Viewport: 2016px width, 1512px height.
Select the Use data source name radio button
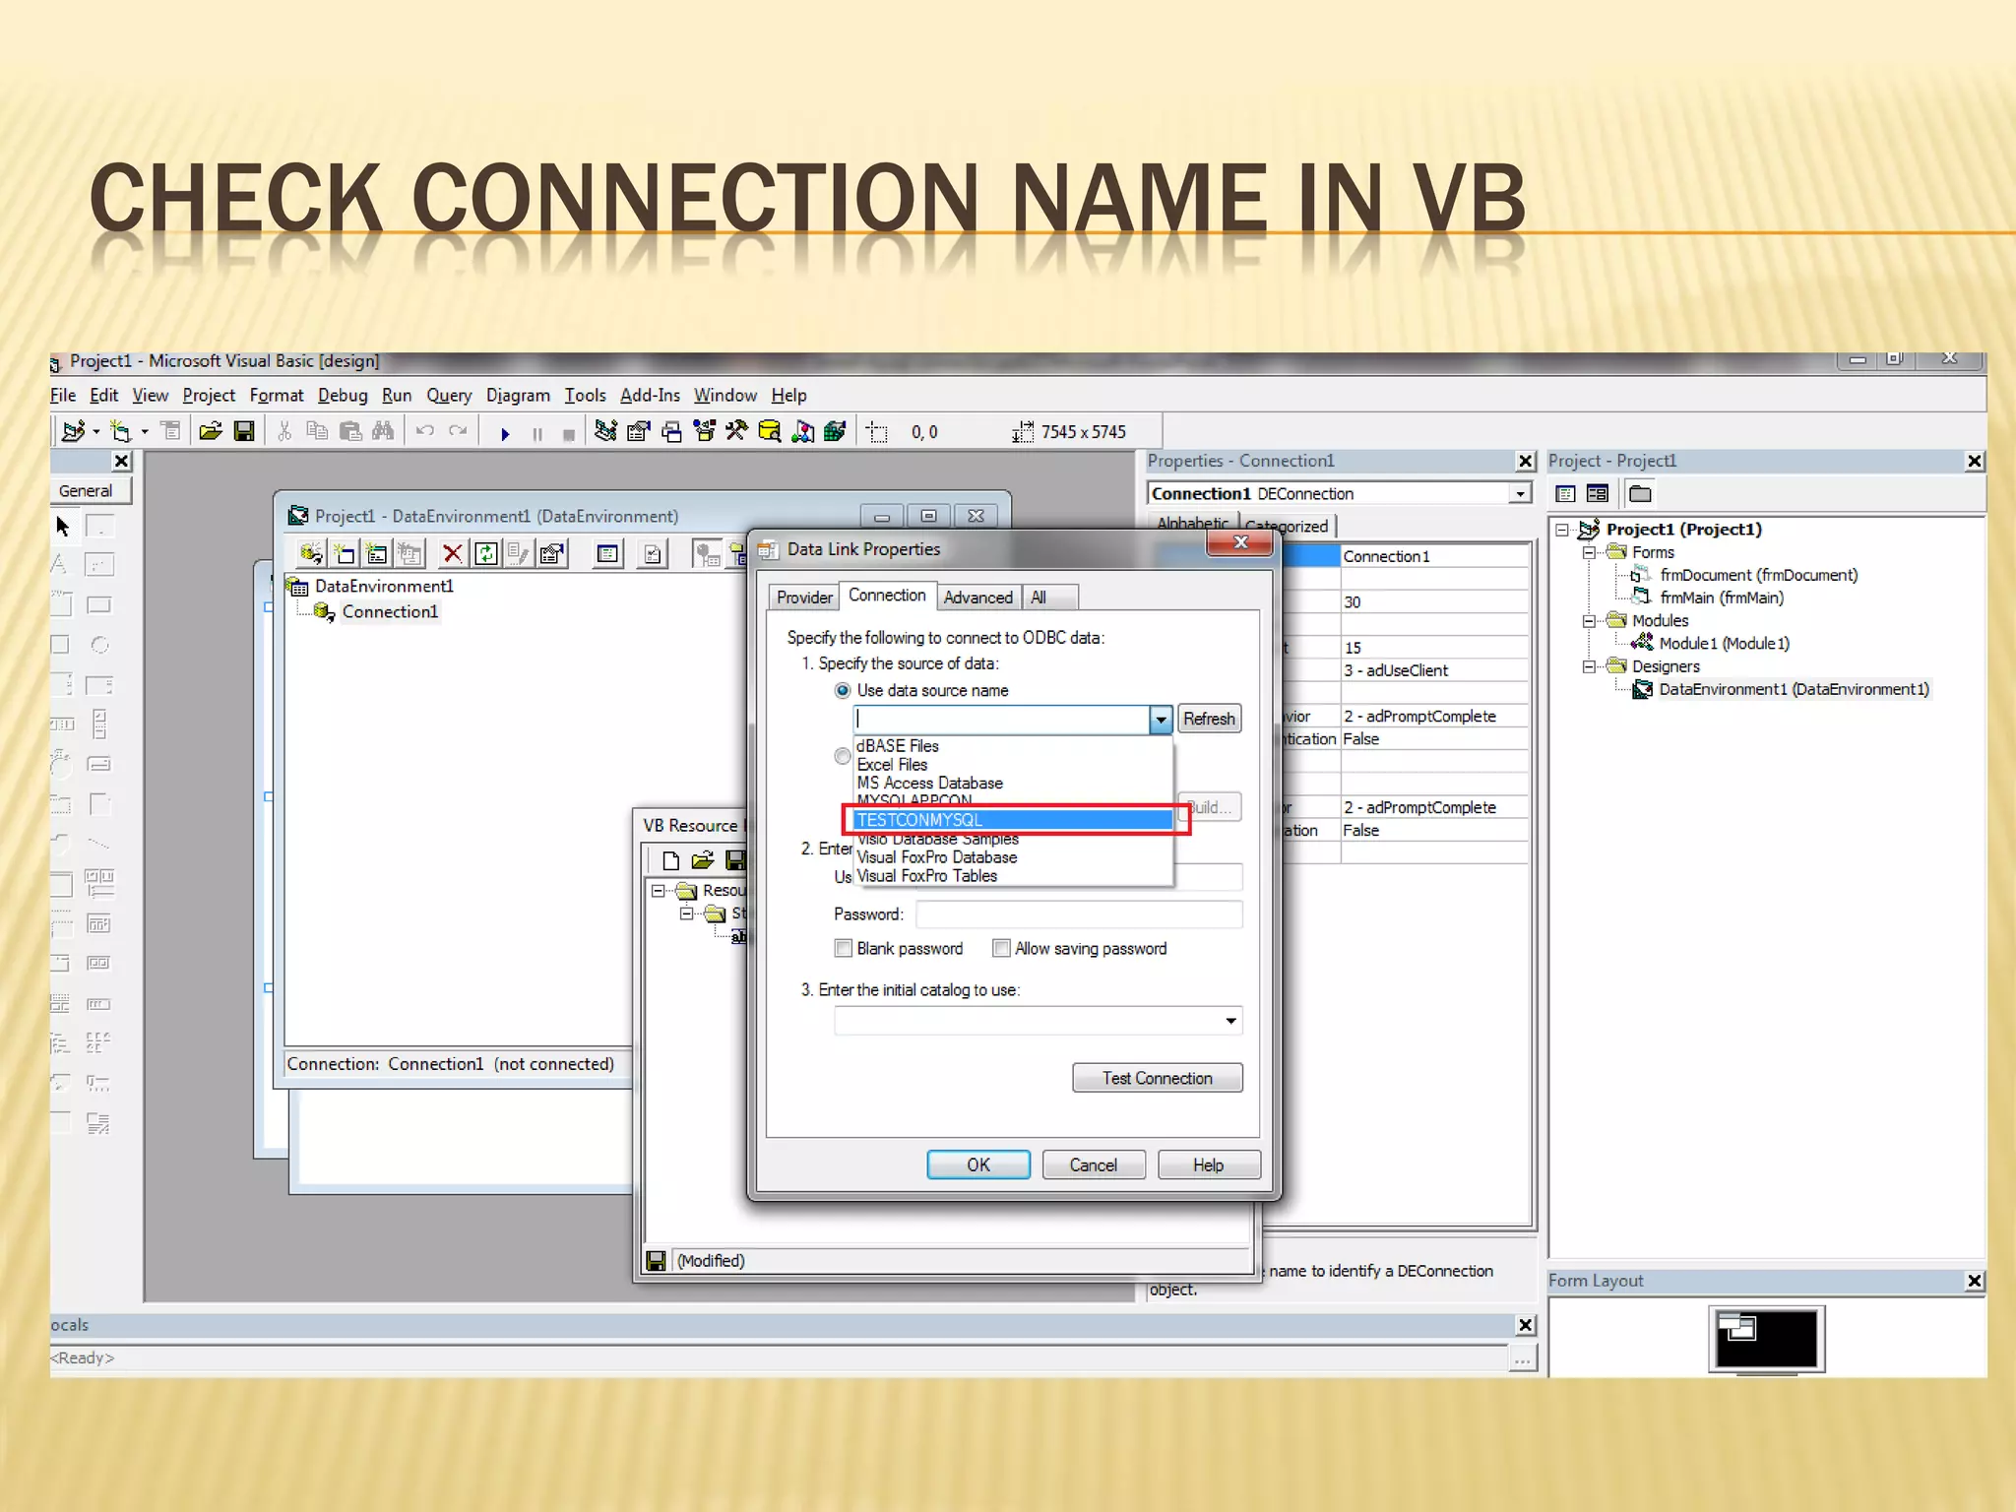point(843,691)
